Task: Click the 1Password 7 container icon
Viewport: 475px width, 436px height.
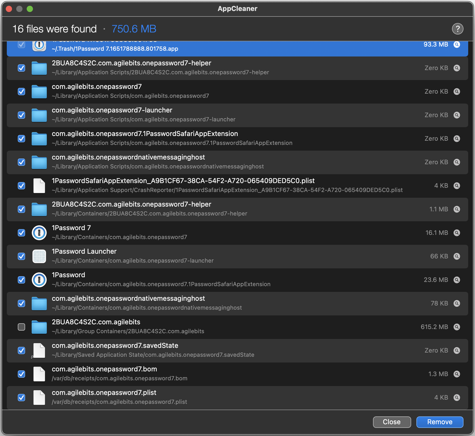Action: [x=39, y=233]
